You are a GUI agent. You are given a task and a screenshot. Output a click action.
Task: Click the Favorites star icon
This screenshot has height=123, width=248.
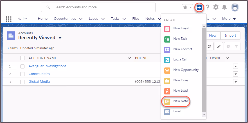tap(185, 7)
